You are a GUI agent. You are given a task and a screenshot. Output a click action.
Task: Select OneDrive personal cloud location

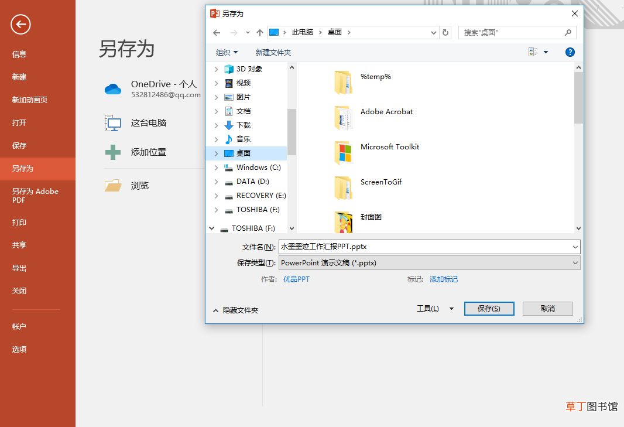(x=153, y=89)
